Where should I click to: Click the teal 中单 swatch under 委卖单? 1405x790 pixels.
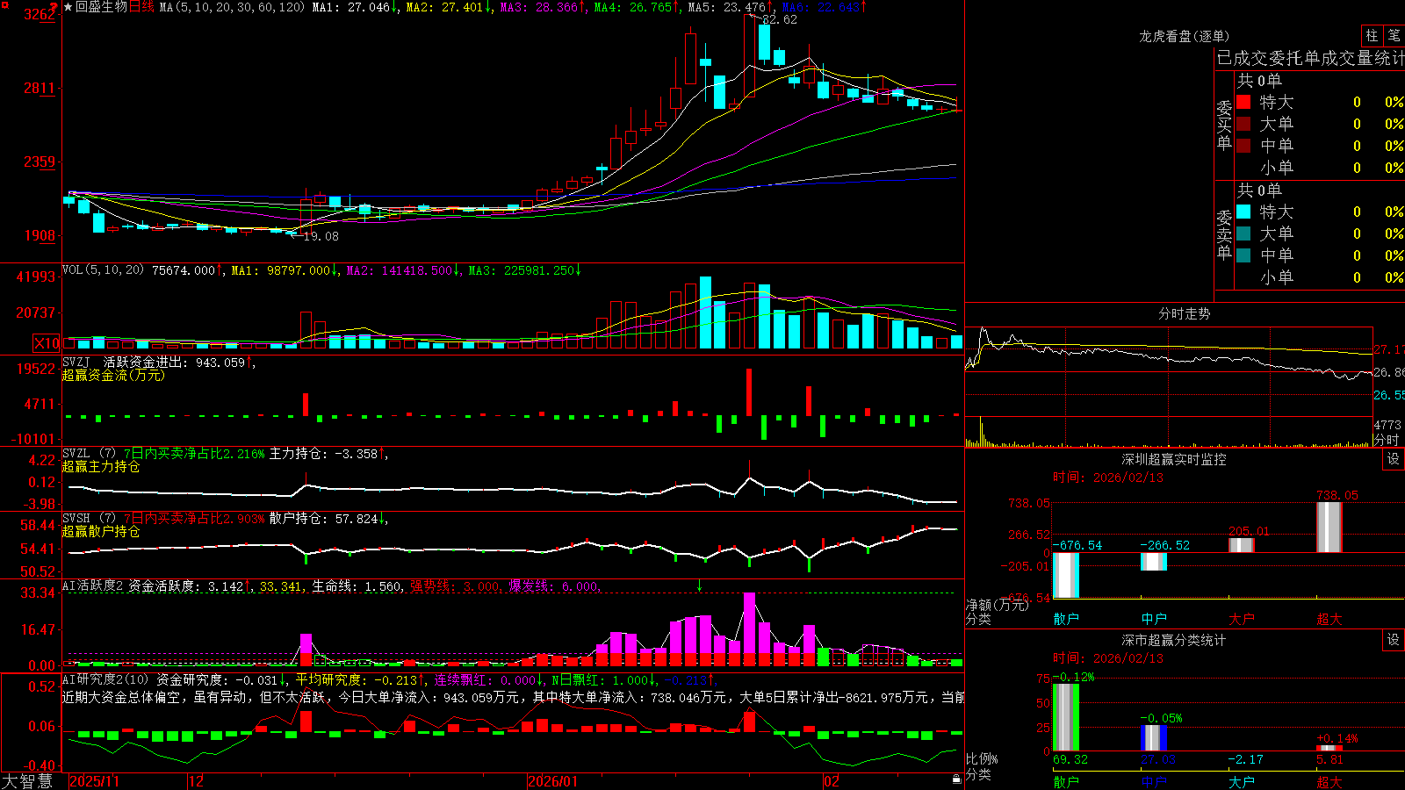(1243, 255)
